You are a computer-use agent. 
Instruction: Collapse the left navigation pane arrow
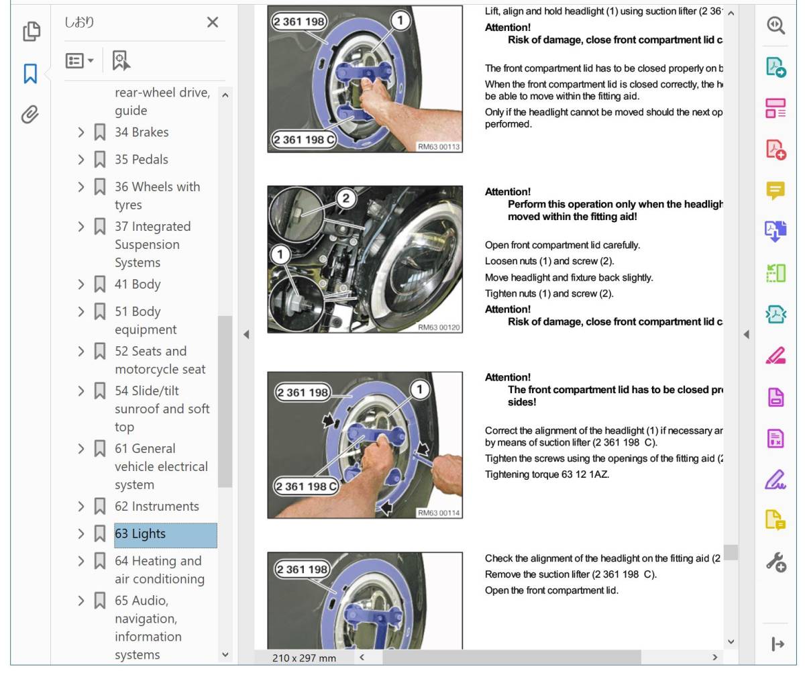click(x=246, y=334)
